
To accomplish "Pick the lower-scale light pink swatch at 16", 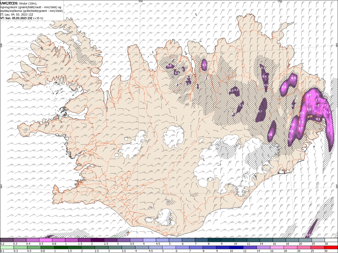I will [277, 247].
